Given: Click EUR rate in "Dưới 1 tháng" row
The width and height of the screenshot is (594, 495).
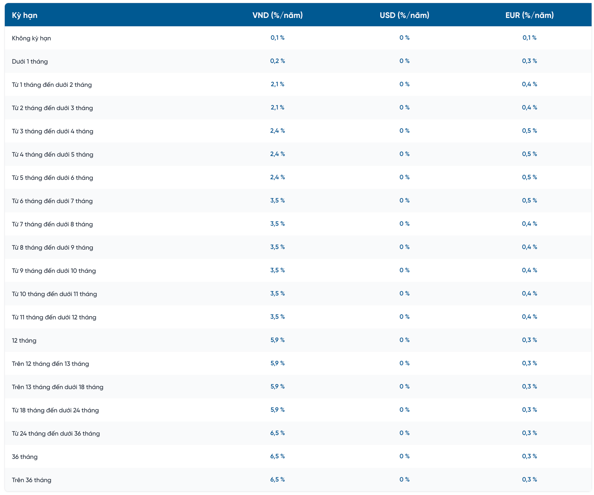Looking at the screenshot, I should pos(529,61).
